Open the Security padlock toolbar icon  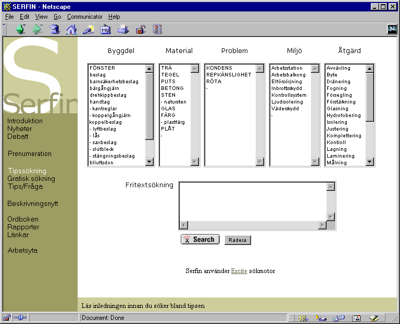(x=140, y=29)
